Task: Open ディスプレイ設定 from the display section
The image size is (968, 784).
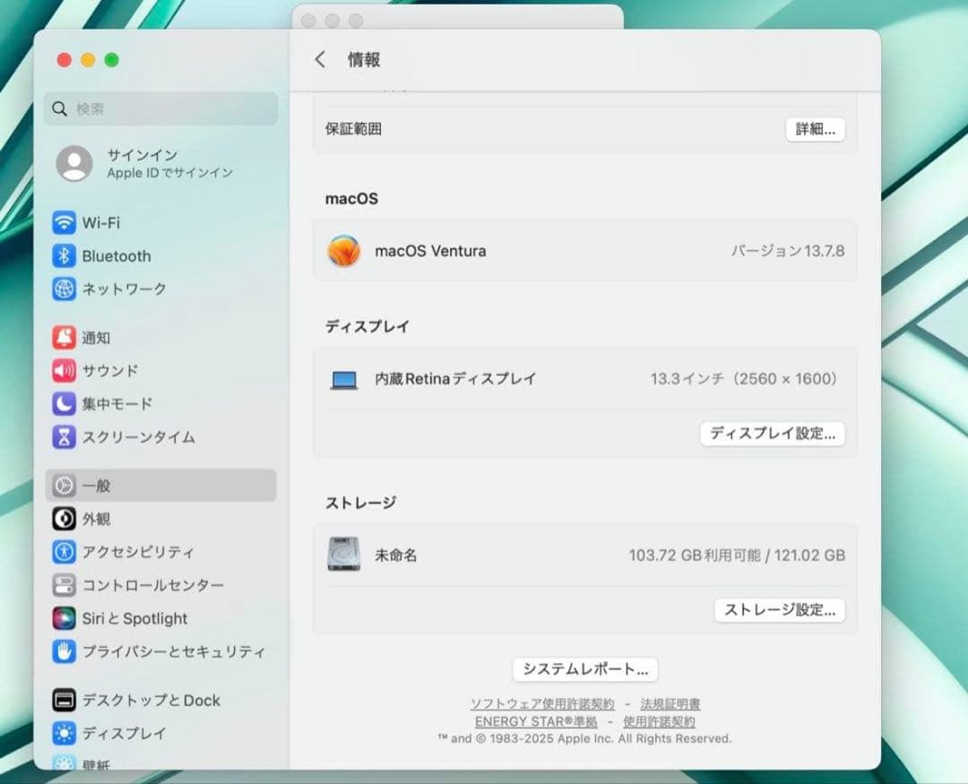Action: click(x=773, y=433)
